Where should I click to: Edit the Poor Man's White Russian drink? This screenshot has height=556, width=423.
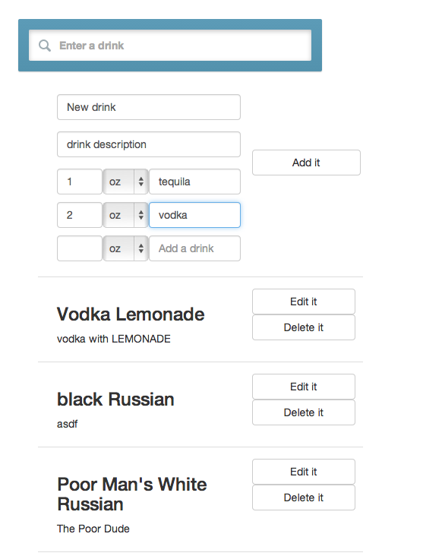304,472
